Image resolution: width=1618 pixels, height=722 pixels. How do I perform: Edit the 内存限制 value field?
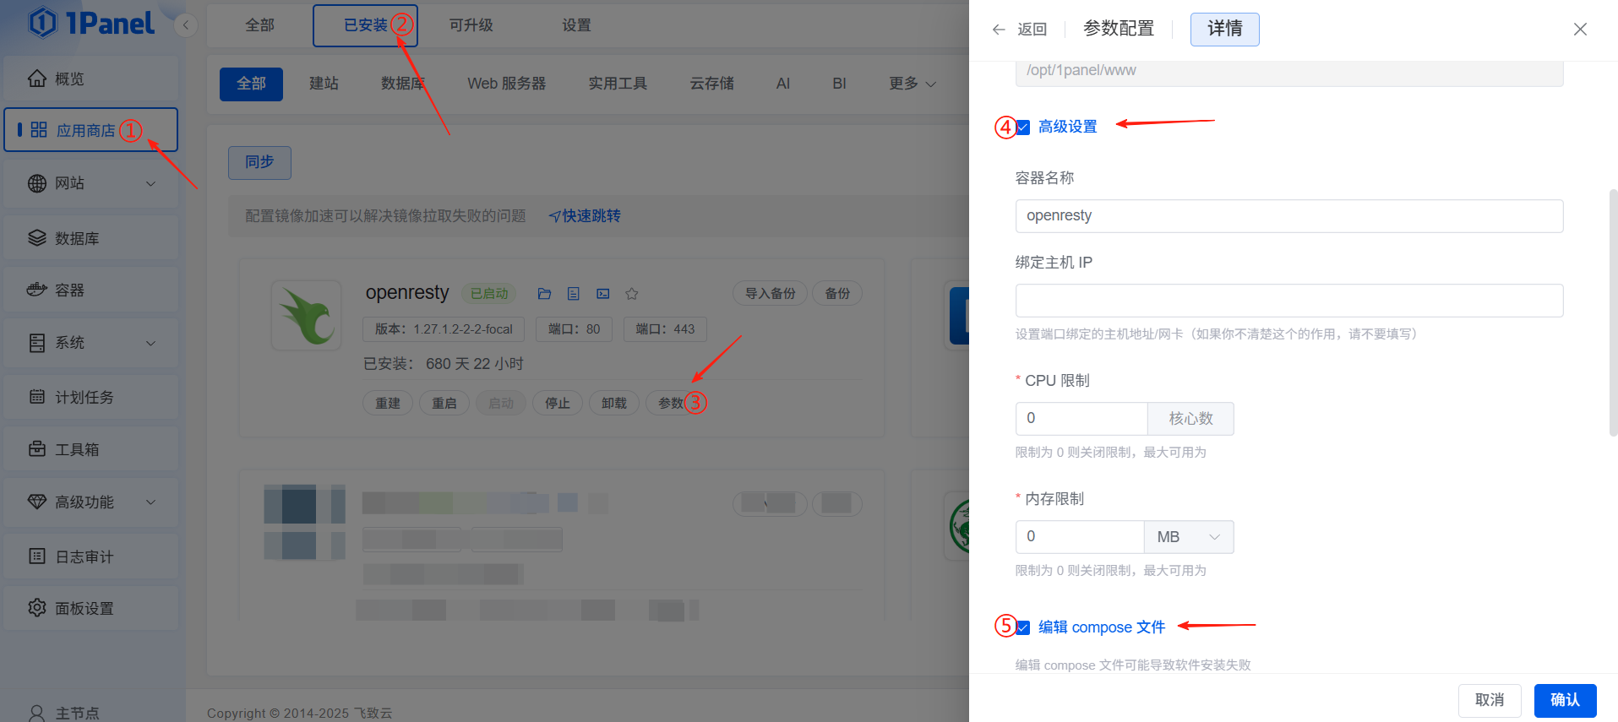pos(1080,537)
